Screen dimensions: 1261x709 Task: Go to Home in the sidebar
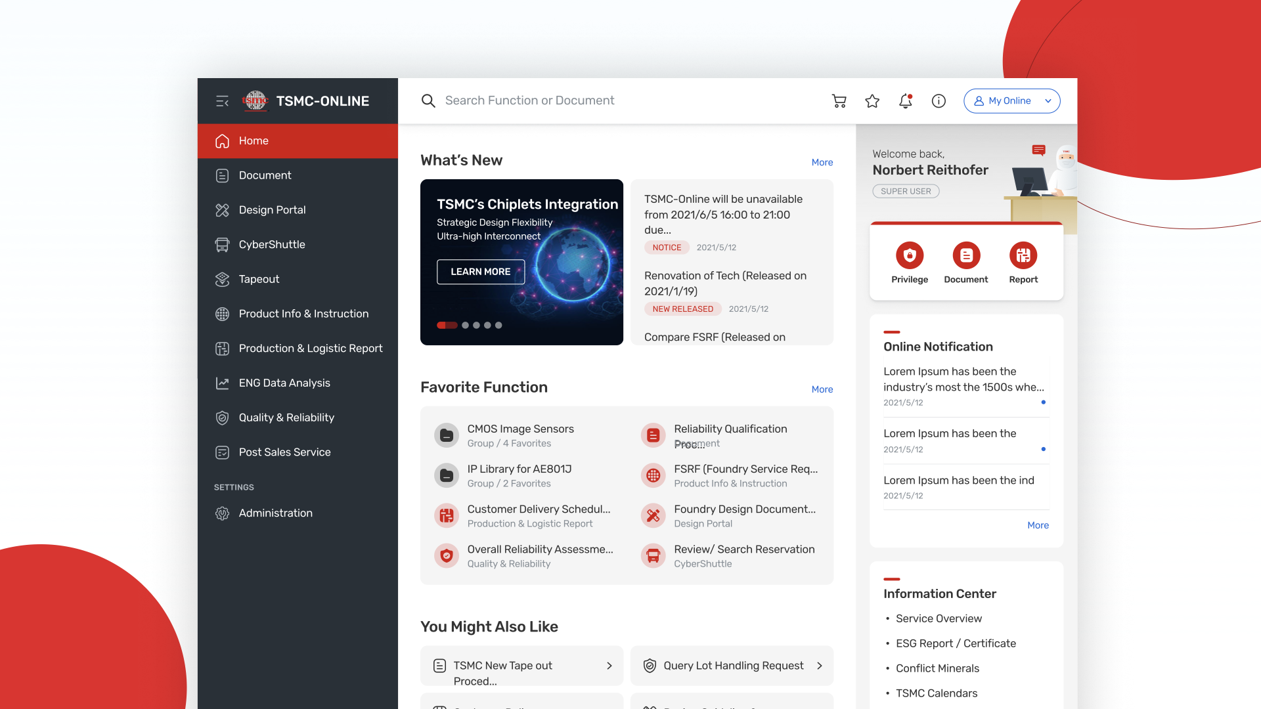pyautogui.click(x=298, y=141)
